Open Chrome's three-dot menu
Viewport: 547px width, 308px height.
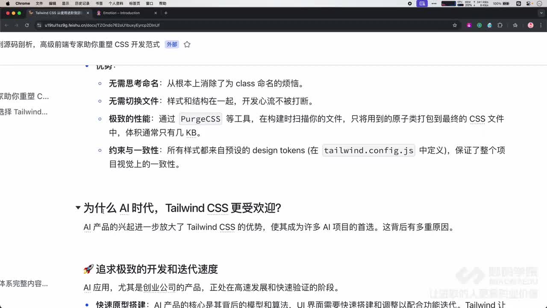[540, 25]
